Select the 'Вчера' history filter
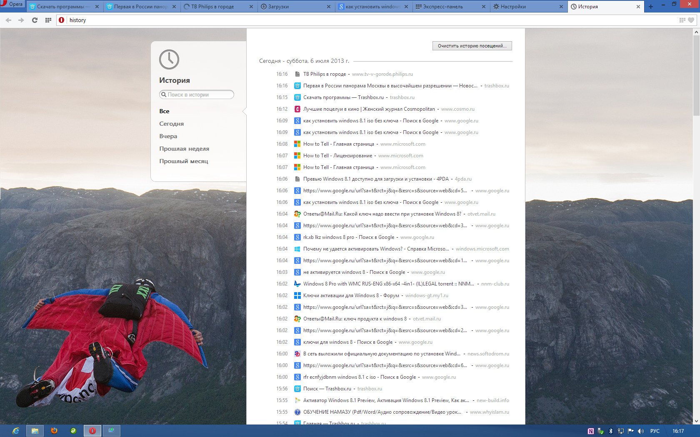 tap(168, 136)
